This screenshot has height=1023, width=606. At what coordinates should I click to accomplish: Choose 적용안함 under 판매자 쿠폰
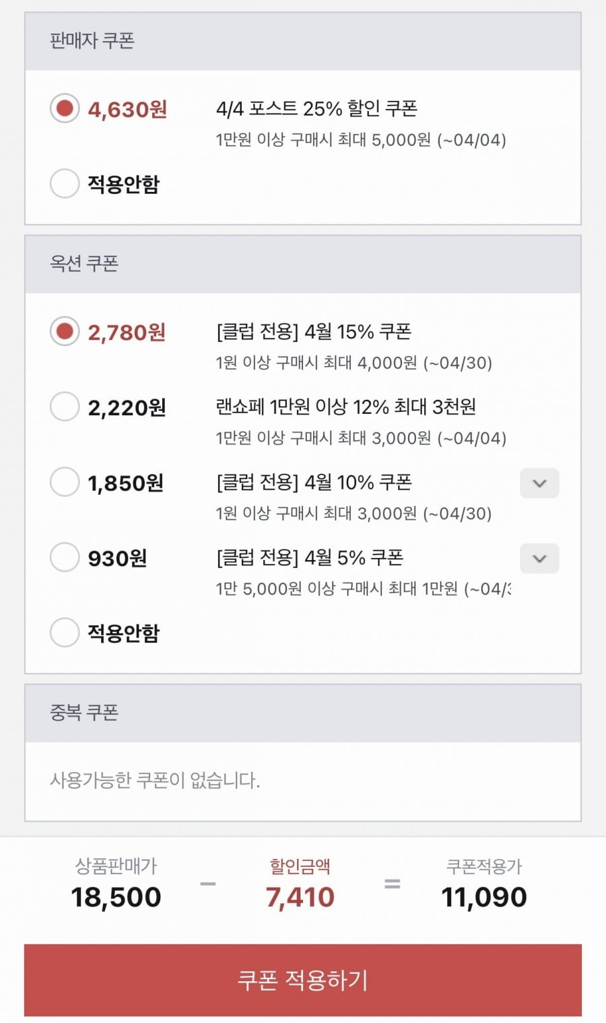65,183
